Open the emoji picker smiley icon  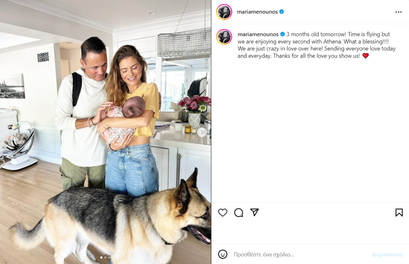tap(222, 254)
